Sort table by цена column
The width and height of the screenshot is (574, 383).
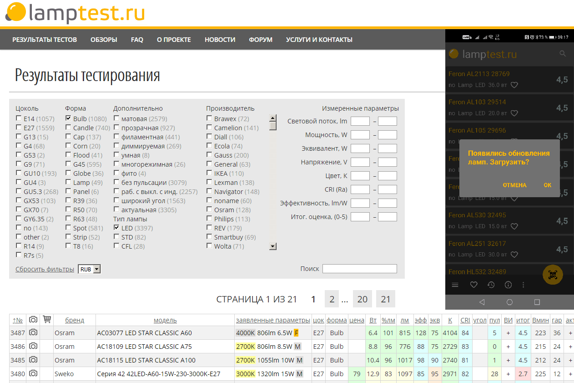[x=357, y=320]
